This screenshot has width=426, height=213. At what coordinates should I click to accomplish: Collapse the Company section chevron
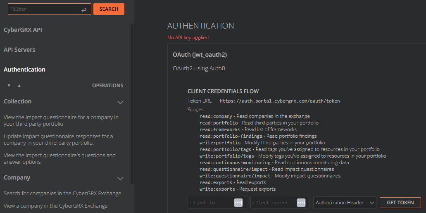click(120, 178)
